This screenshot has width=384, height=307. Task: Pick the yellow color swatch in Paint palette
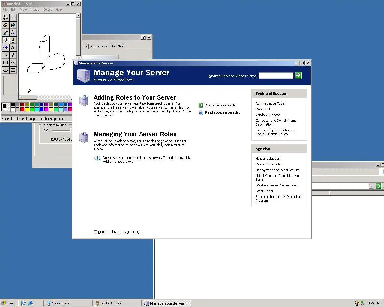point(27,109)
